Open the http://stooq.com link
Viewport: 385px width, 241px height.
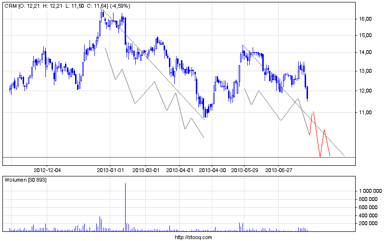point(193,237)
